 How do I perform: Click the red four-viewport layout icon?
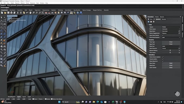click(x=46, y=13)
